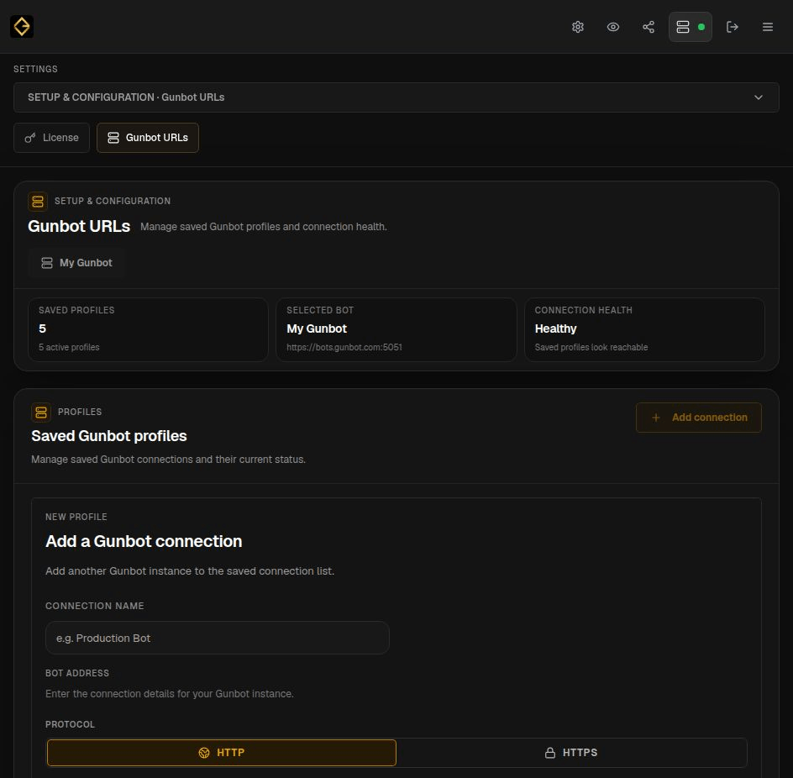The width and height of the screenshot is (793, 778).
Task: Click the Selected Bot card
Action: click(396, 329)
